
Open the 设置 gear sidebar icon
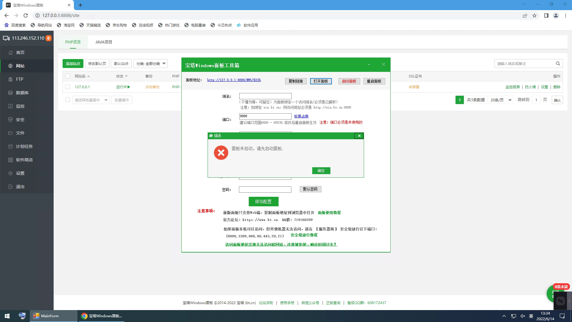[10, 173]
